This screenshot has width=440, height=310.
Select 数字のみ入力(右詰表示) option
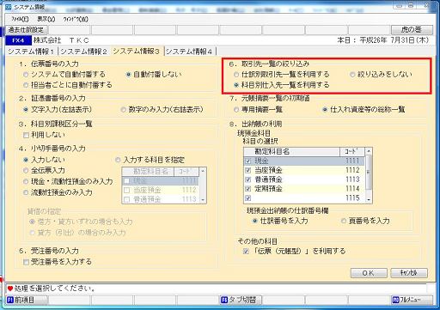point(124,110)
